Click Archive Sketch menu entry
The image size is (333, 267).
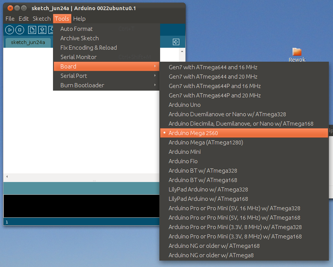coord(80,38)
